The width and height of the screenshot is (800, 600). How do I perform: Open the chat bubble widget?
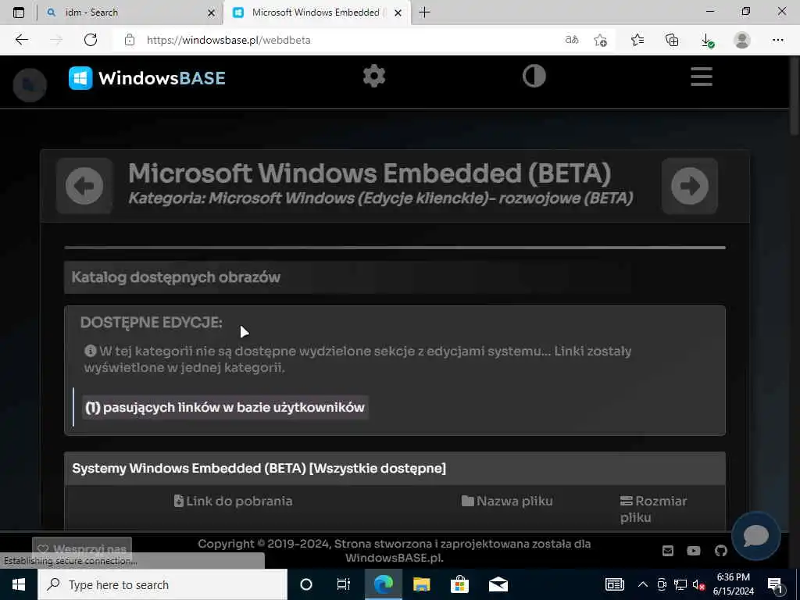point(756,536)
